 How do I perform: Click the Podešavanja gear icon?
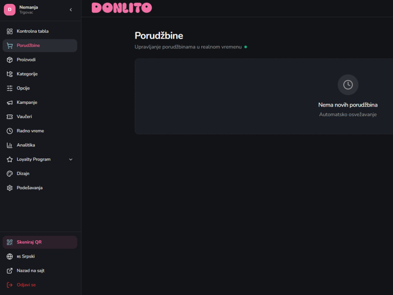(x=9, y=188)
